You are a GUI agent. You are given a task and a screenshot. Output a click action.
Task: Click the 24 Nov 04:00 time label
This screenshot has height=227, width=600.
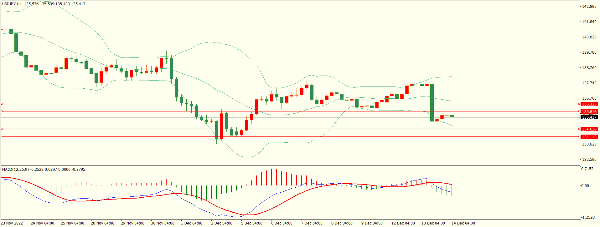(x=42, y=223)
